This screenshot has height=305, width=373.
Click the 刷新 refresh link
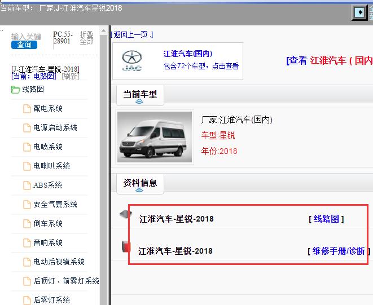coord(71,76)
